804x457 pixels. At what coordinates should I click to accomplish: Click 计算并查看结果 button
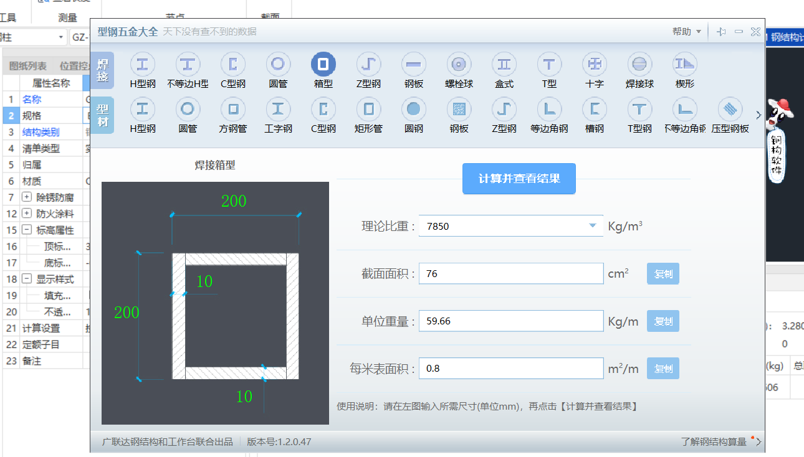519,179
